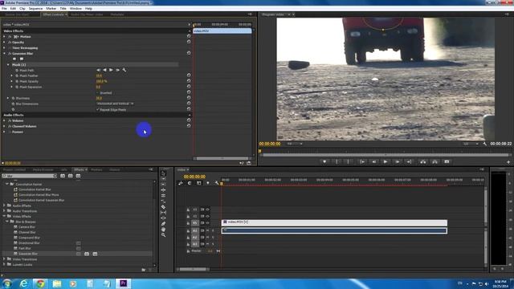Toggle Snap in the timeline
This screenshot has height=289, width=514.
190,183
